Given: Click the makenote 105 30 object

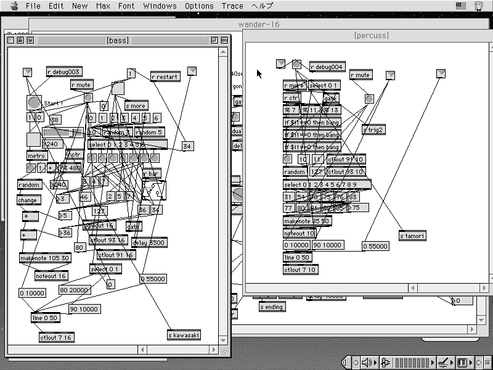Looking at the screenshot, I should coord(45,258).
